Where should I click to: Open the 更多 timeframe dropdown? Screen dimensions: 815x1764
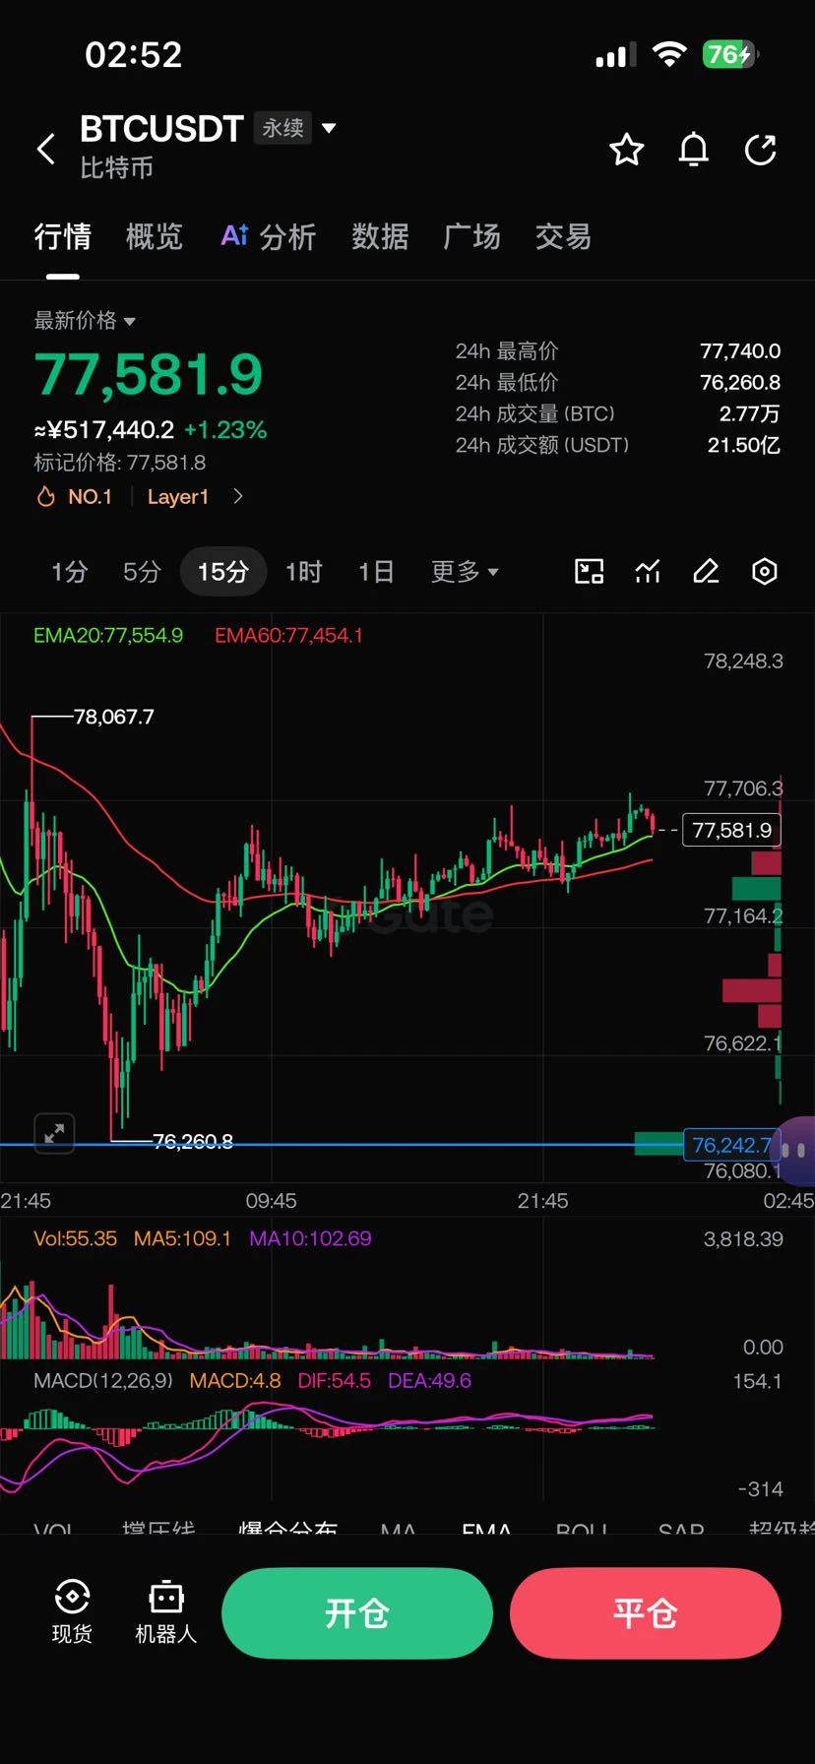click(465, 572)
